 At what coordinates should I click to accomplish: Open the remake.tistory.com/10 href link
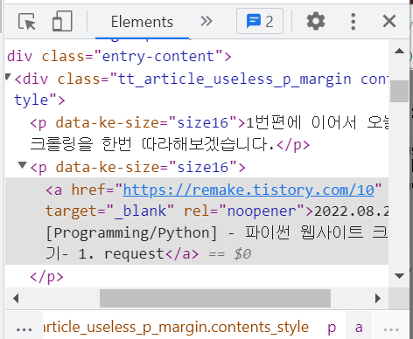248,190
